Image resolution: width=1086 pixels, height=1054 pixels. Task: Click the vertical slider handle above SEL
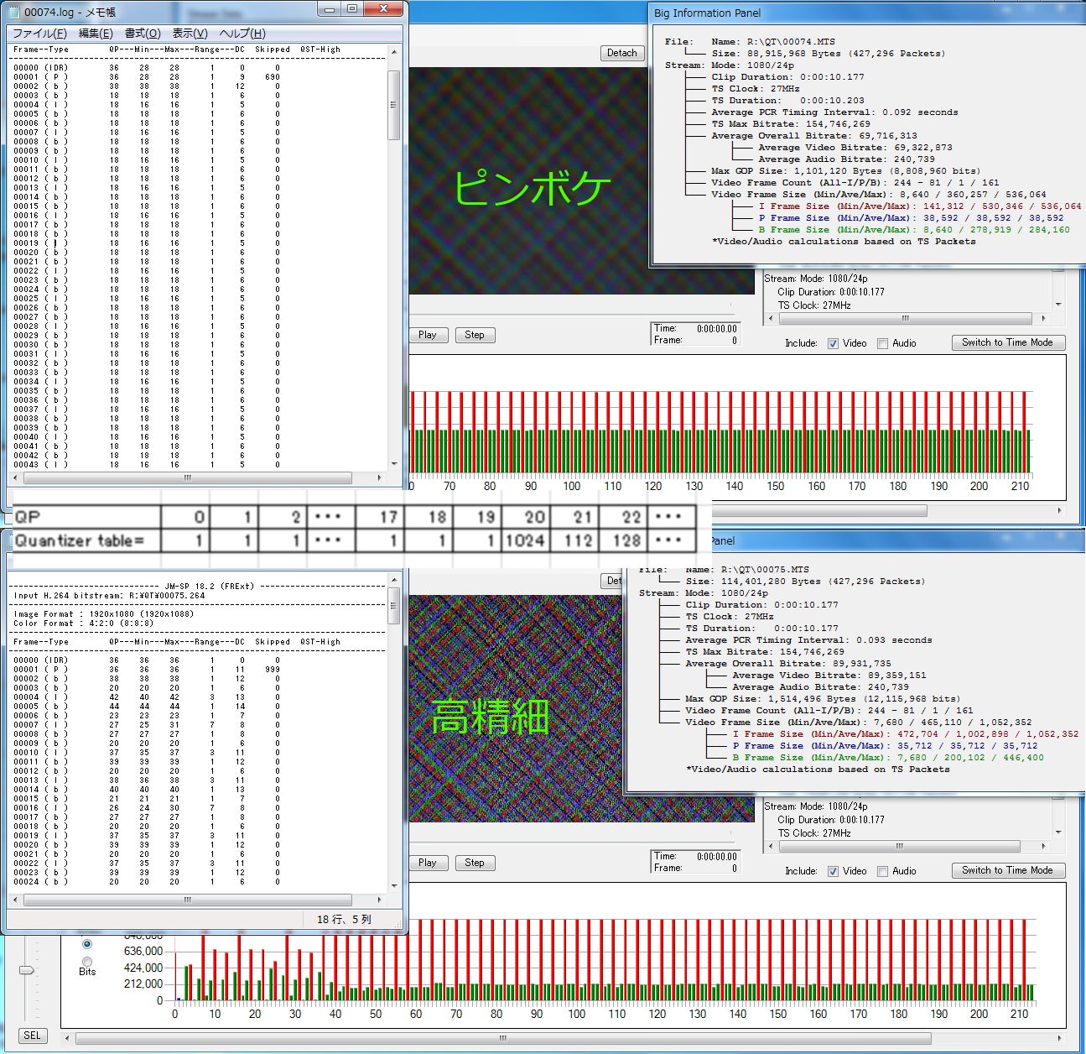(x=27, y=970)
